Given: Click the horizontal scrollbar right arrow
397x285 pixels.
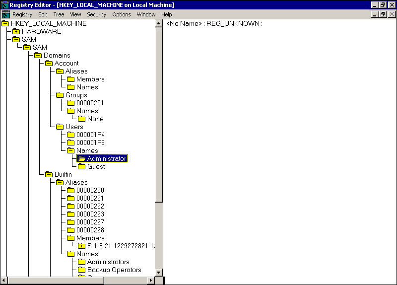Looking at the screenshot, I should [151, 281].
